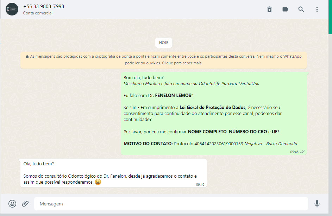Click 'Negativa - Baixa Demanda' italic text
The width and height of the screenshot is (332, 216).
click(271, 144)
